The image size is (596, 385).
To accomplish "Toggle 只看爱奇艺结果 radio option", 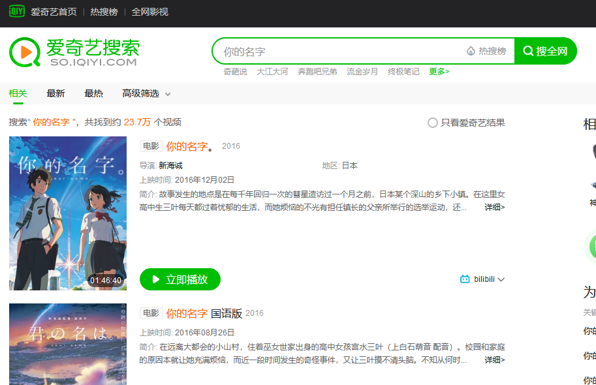I will click(x=433, y=123).
